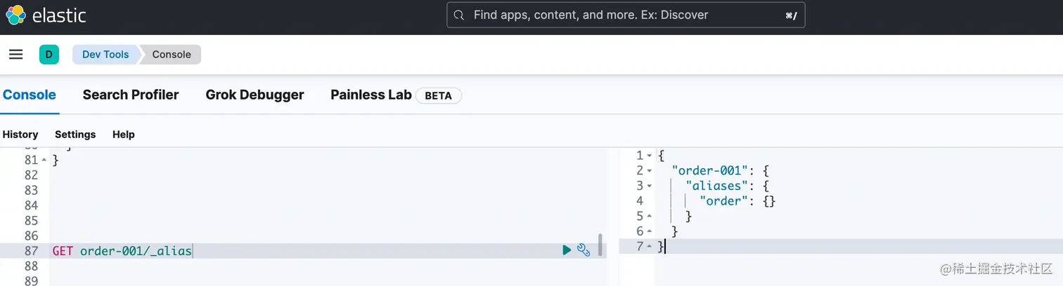Open the wrench request options menu
The width and height of the screenshot is (1063, 286).
(584, 250)
